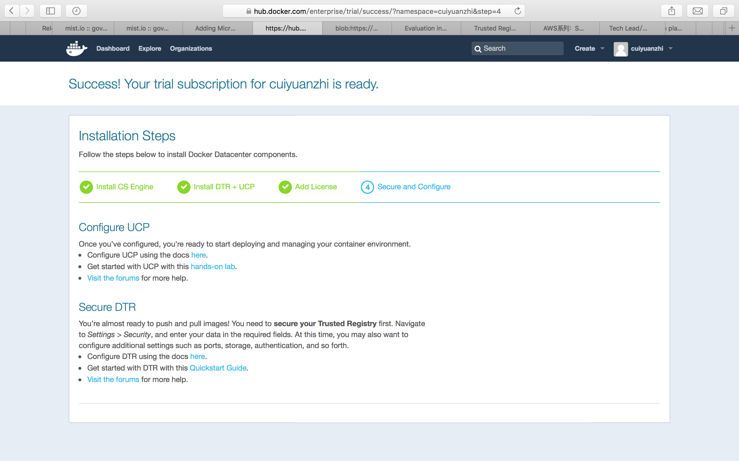Expand the Create dropdown menu
The width and height of the screenshot is (739, 461).
click(x=589, y=48)
